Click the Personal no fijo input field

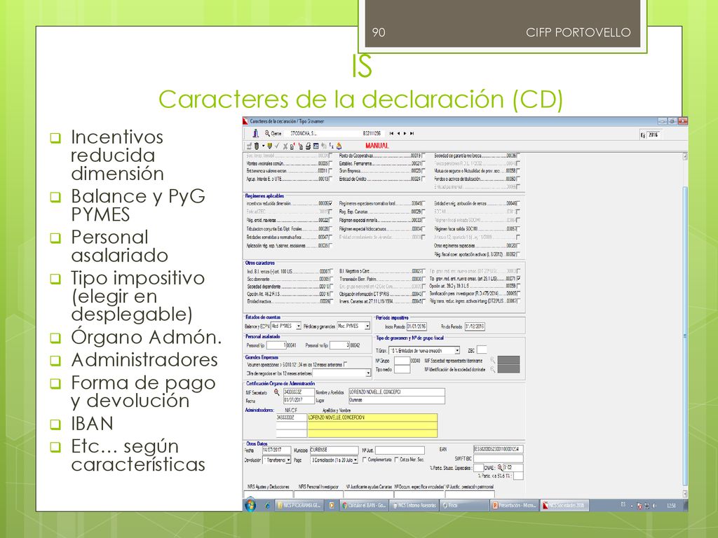[339, 345]
